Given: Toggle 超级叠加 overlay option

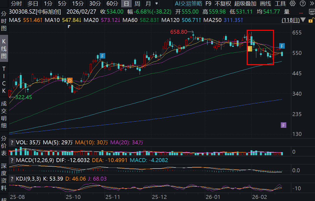Looking at the screenshot, I should 245,3.
